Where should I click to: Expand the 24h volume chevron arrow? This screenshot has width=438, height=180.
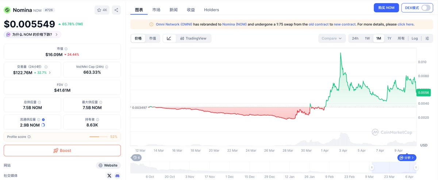[50, 73]
